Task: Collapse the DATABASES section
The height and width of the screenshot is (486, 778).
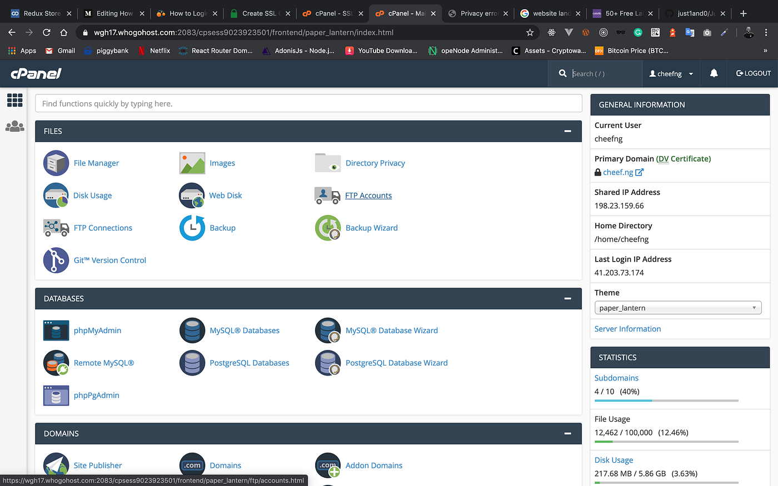Action: 568,298
